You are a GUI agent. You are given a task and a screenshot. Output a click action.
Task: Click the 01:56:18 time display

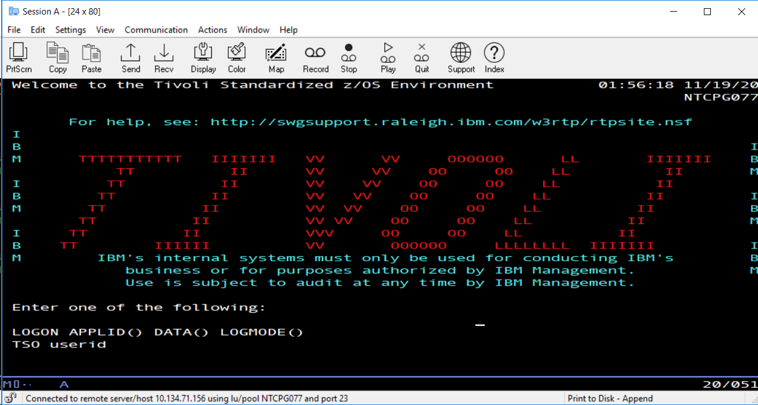click(x=636, y=85)
